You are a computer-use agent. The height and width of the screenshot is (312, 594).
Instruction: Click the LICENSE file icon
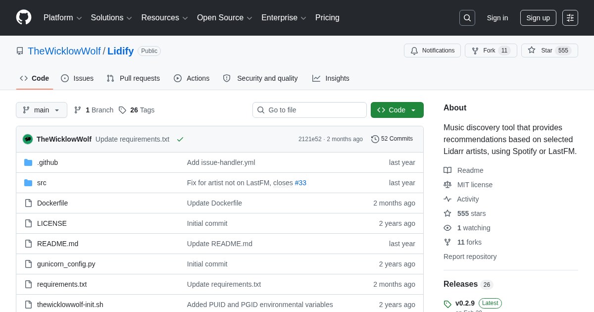(28, 223)
